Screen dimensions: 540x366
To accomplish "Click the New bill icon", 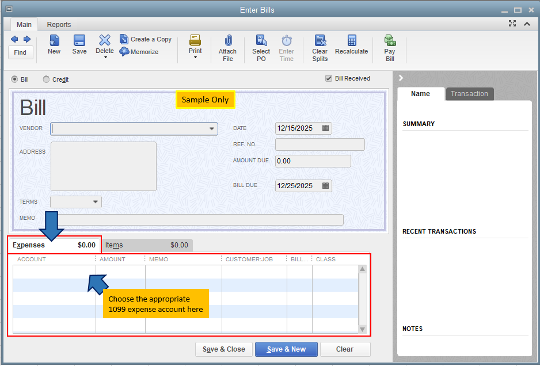I will point(54,40).
